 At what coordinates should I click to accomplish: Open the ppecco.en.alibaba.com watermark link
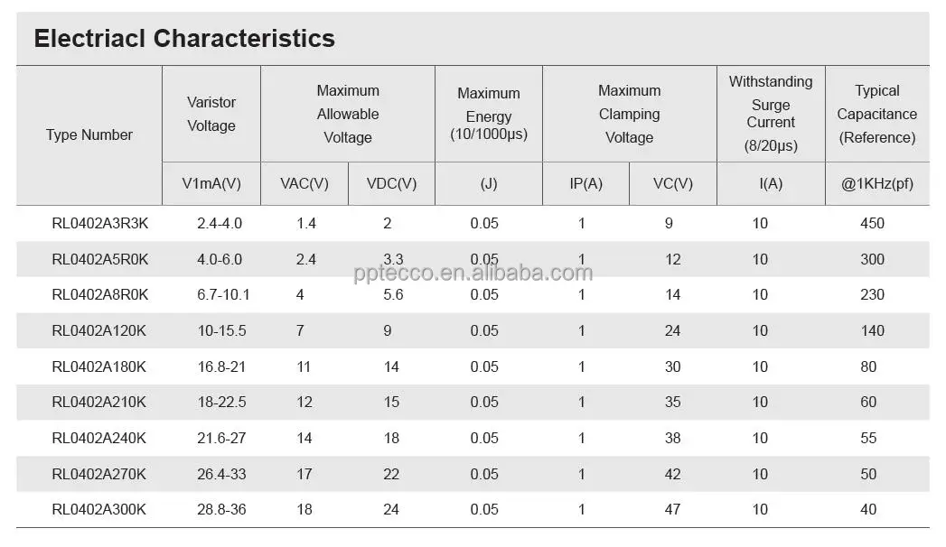click(x=473, y=273)
